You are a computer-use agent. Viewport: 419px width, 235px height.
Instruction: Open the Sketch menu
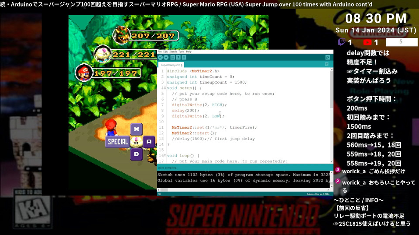point(173,52)
